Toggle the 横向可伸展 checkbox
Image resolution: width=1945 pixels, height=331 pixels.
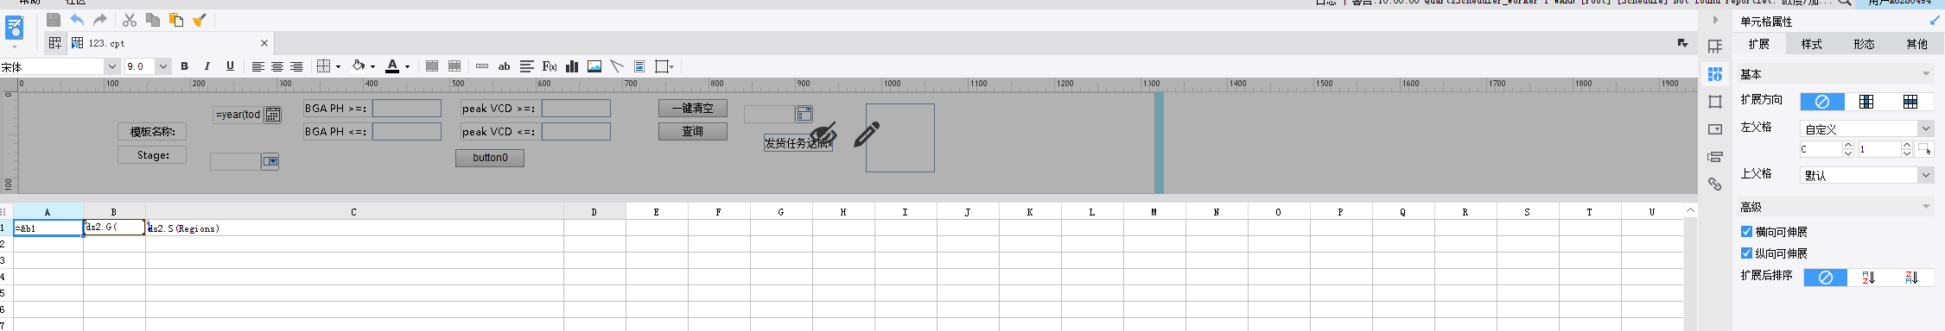1746,232
